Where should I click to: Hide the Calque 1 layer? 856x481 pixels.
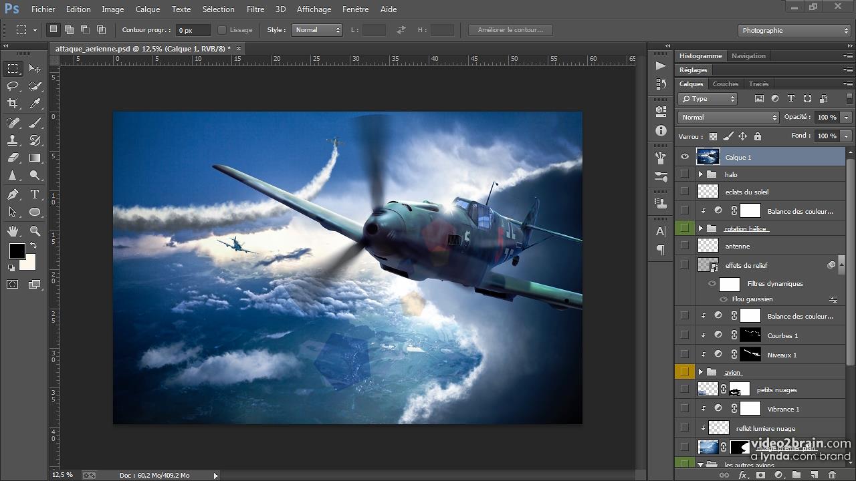point(684,157)
